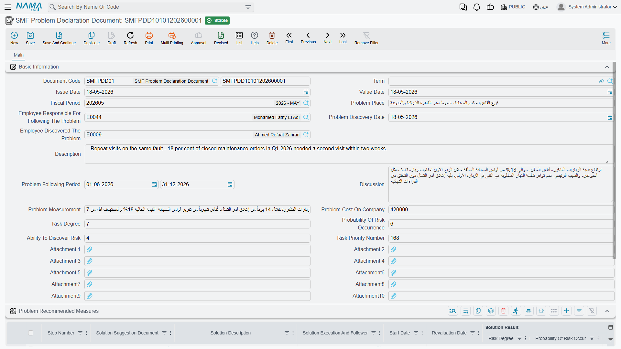Refresh the document view
The image size is (621, 349).
click(130, 38)
